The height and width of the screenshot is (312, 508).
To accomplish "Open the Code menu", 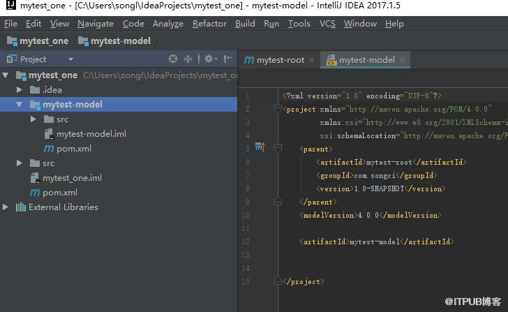I will (x=133, y=24).
